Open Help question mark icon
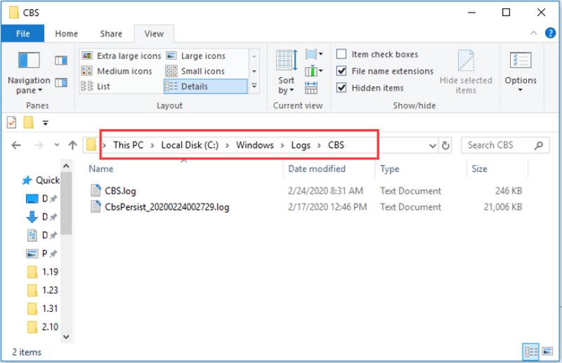 click(550, 33)
